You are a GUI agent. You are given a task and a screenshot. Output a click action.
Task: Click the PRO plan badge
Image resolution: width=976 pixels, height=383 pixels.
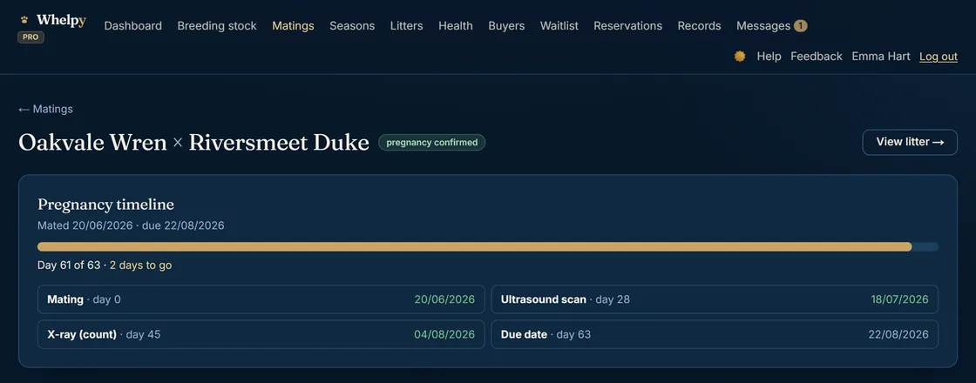point(30,37)
